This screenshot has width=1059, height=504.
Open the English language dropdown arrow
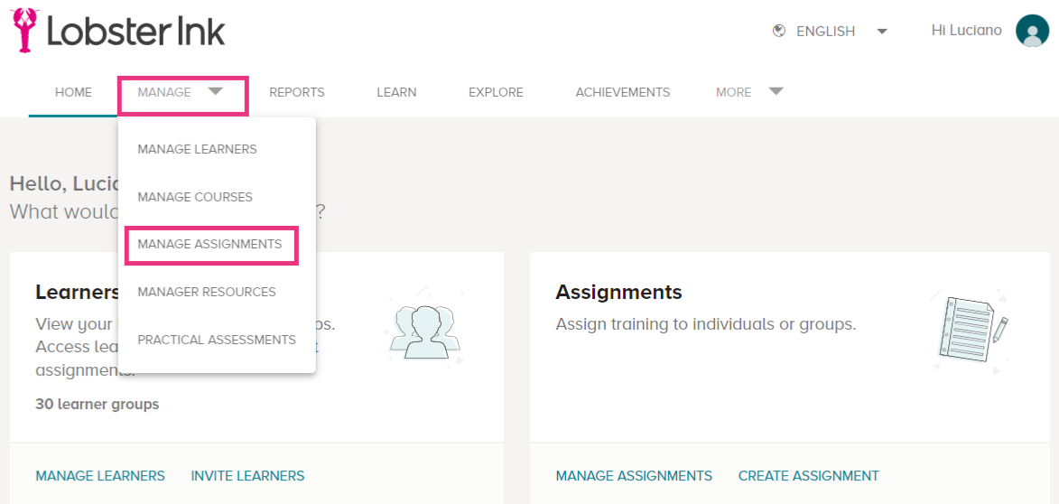(x=881, y=32)
